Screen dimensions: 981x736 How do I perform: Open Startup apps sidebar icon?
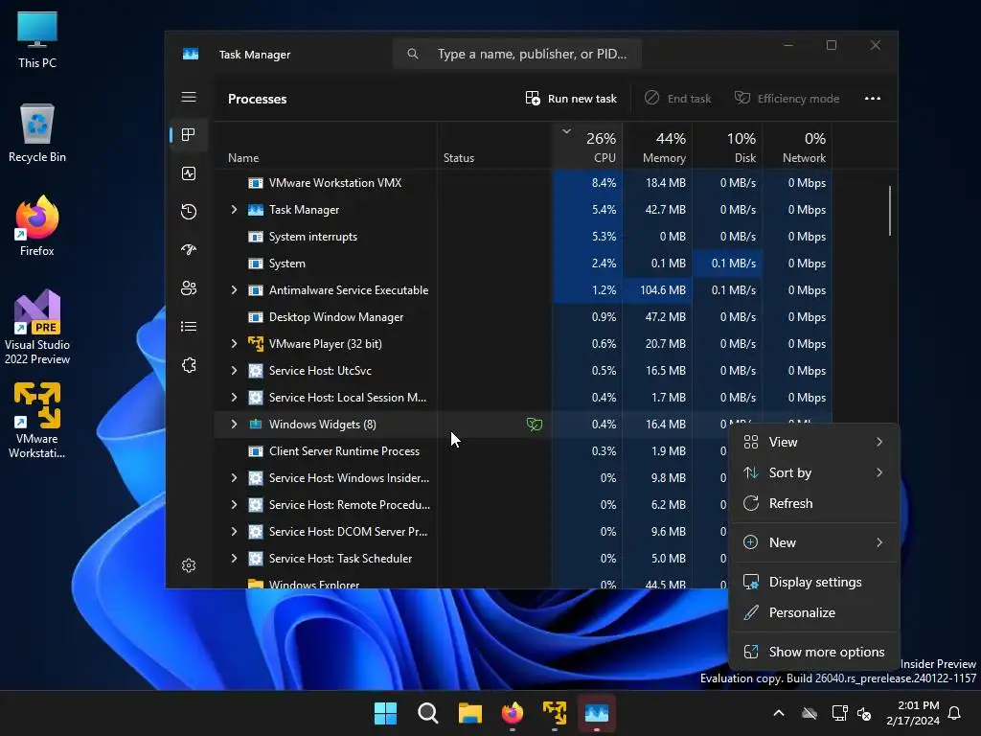click(189, 250)
